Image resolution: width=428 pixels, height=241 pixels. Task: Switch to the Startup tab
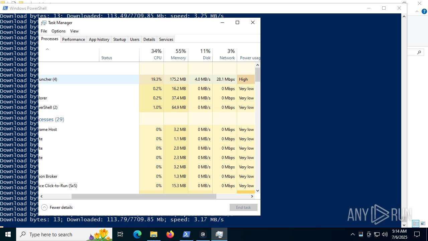pos(119,39)
